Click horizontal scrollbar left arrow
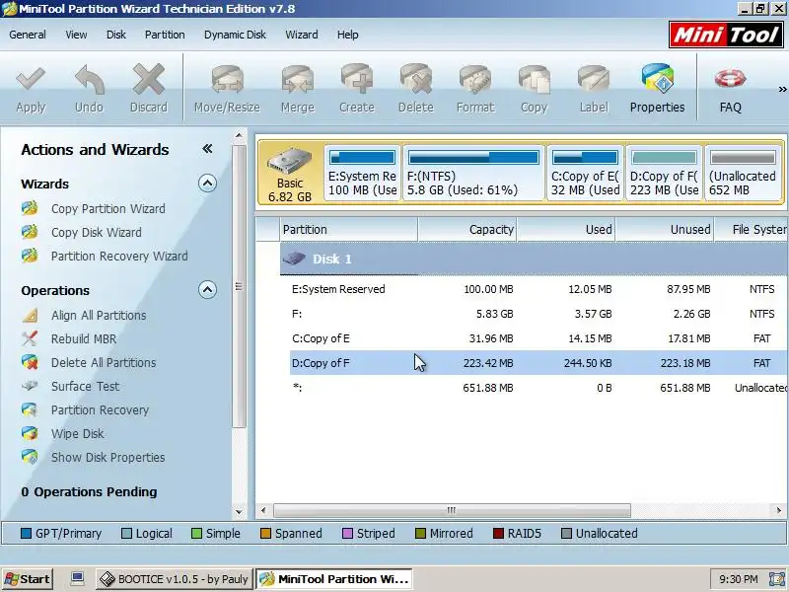The image size is (789, 592). click(x=263, y=510)
